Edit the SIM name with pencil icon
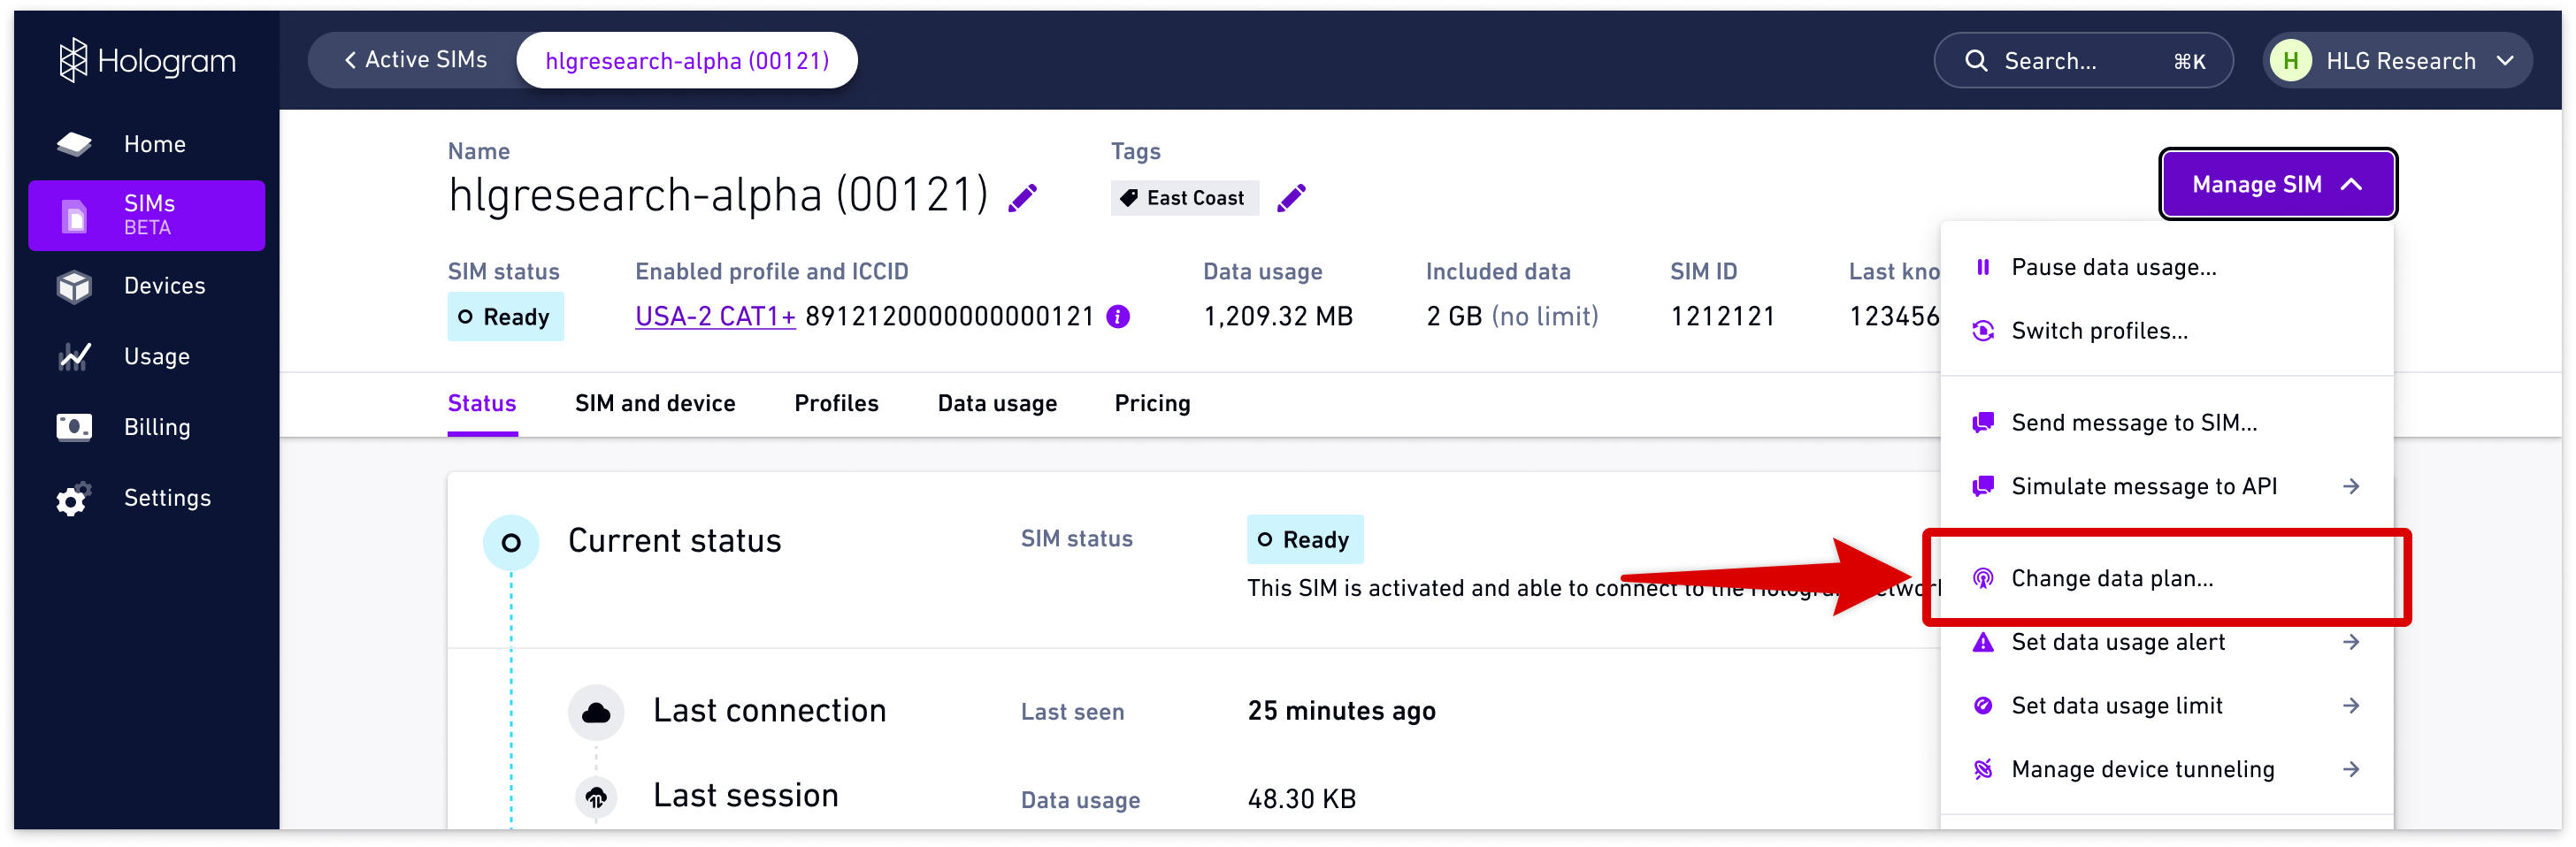This screenshot has width=2576, height=847. point(1022,197)
